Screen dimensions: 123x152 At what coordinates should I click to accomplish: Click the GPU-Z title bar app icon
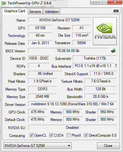click(3, 3)
